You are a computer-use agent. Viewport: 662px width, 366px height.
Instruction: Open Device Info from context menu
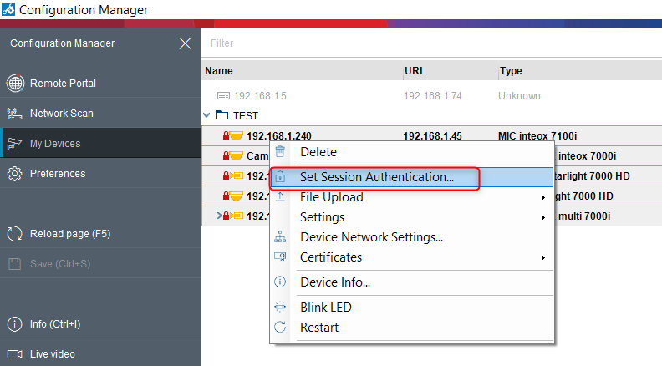pos(335,282)
